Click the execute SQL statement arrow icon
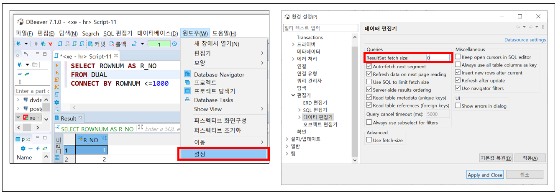The image size is (558, 195). (57, 66)
